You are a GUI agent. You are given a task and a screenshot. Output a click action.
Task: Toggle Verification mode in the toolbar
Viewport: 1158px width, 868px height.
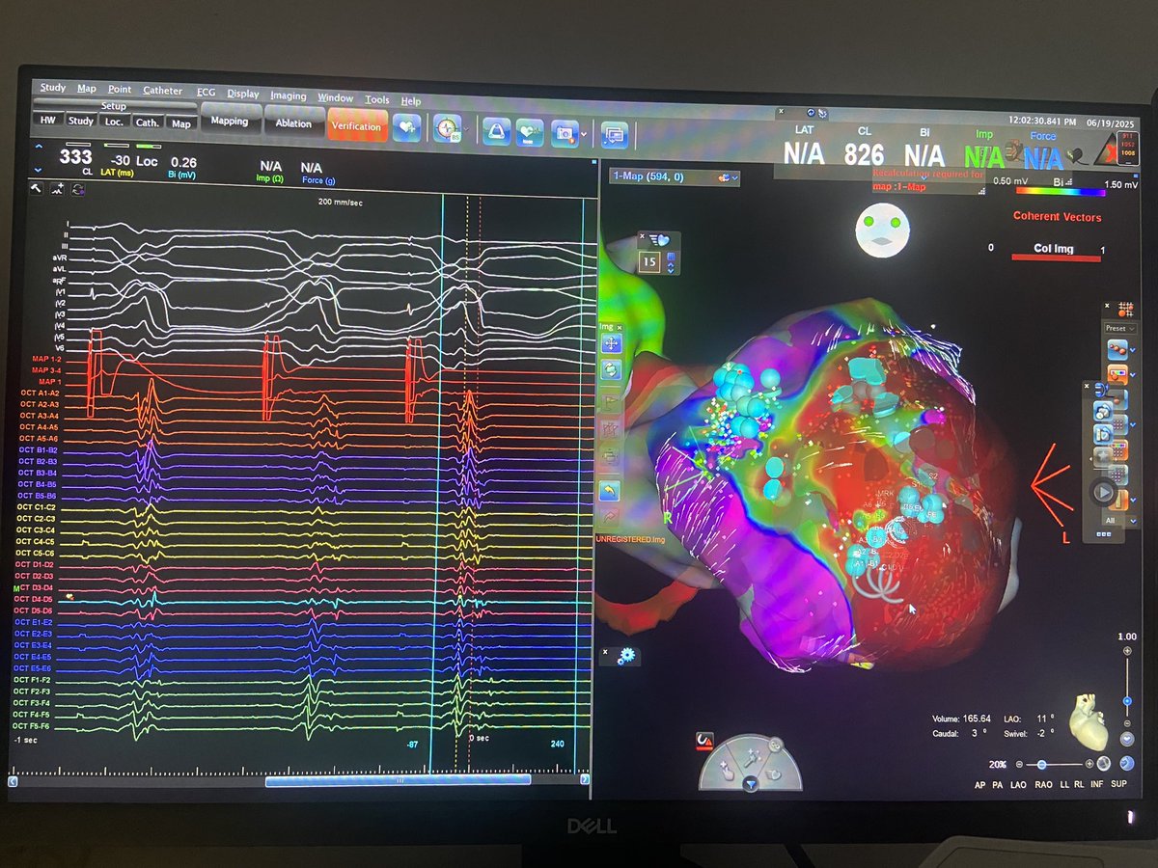point(357,125)
